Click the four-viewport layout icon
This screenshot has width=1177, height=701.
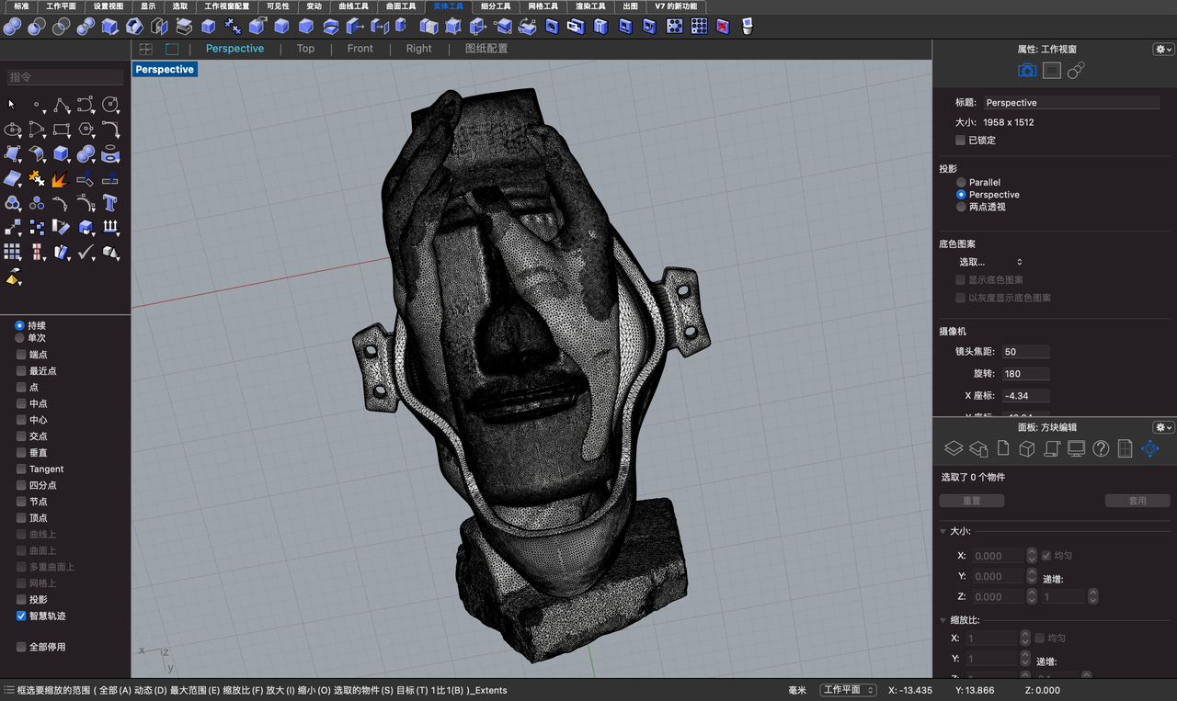[146, 49]
